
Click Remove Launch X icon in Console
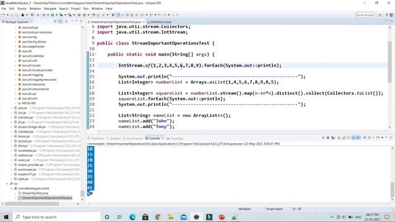[x=328, y=138]
